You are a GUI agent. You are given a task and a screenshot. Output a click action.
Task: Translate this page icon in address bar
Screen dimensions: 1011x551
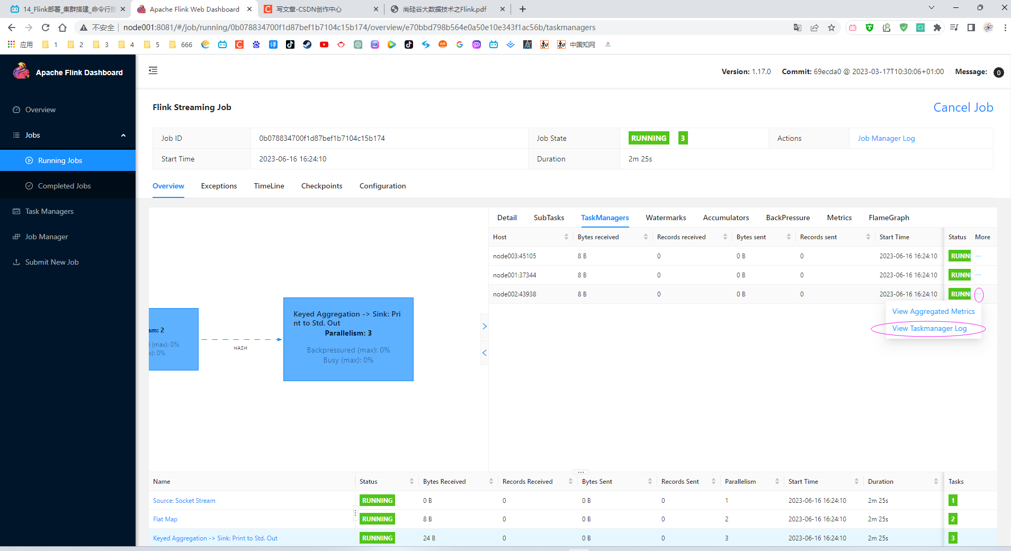[x=798, y=28]
